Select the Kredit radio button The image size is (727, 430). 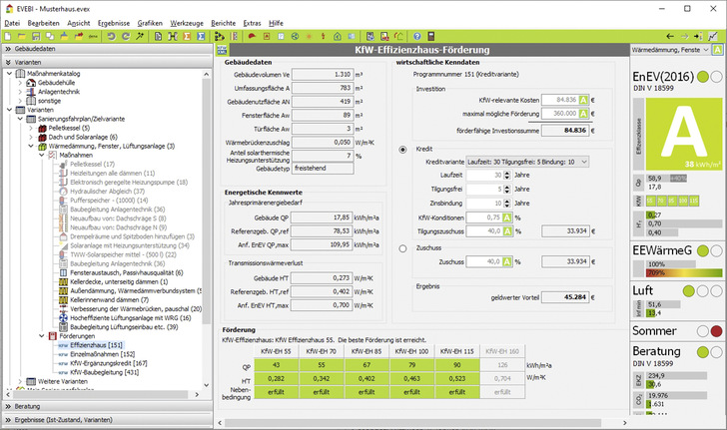(x=402, y=148)
